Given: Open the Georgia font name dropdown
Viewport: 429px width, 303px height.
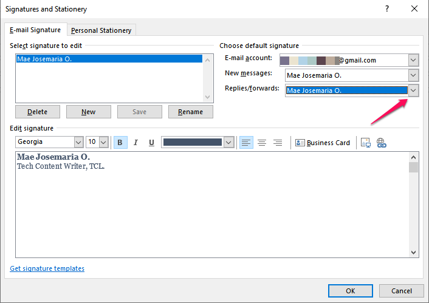Looking at the screenshot, I should [78, 142].
